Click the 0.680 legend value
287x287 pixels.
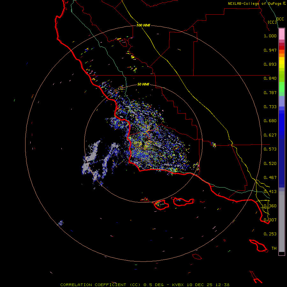270,121
